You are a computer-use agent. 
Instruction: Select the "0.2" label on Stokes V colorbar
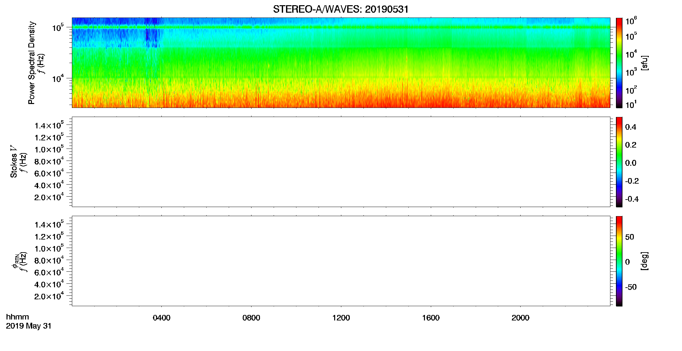pyautogui.click(x=631, y=145)
